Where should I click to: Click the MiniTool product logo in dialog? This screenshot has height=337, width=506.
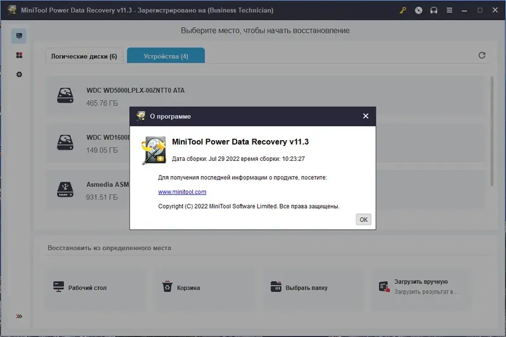154,150
